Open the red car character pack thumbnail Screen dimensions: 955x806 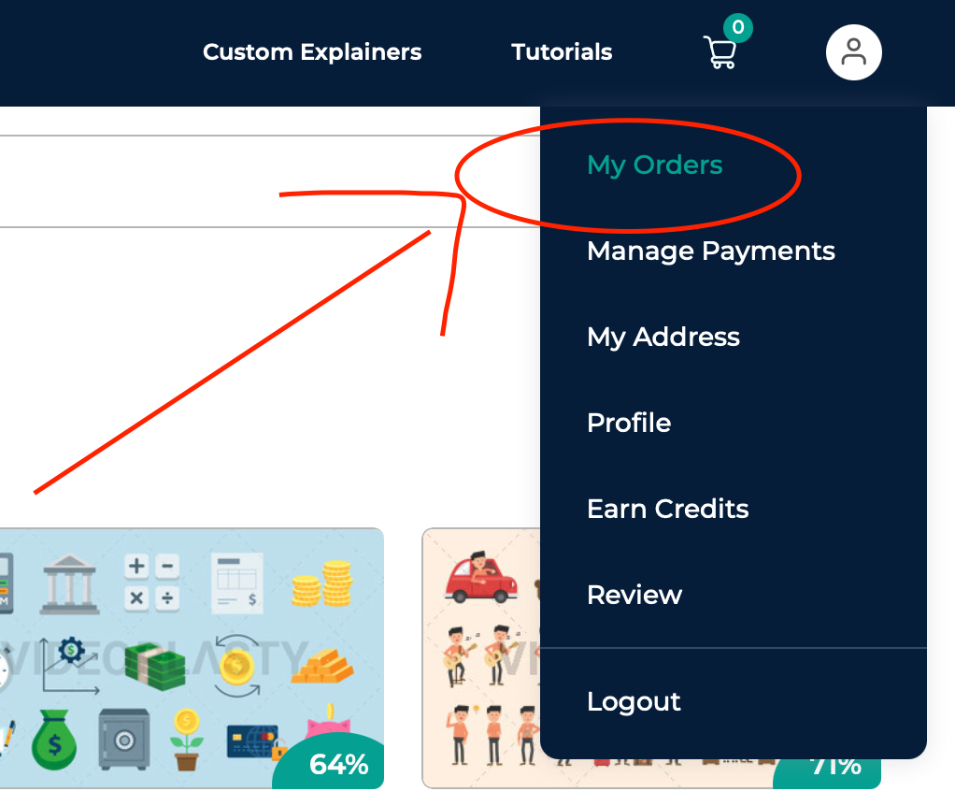click(x=481, y=658)
